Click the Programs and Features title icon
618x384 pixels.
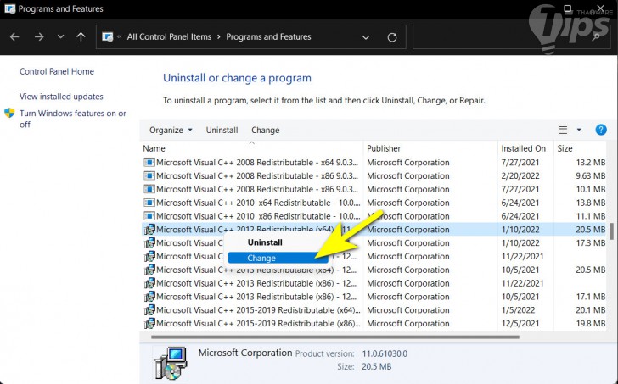[10, 8]
